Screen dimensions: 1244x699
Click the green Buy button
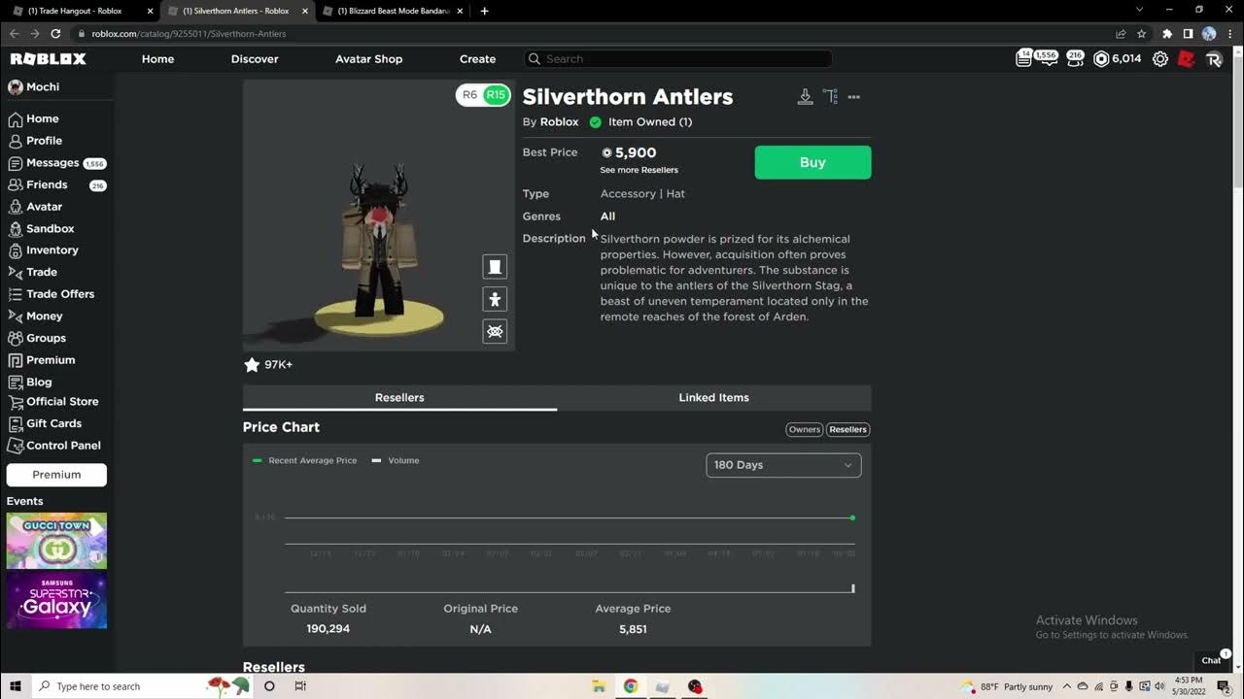pyautogui.click(x=812, y=163)
